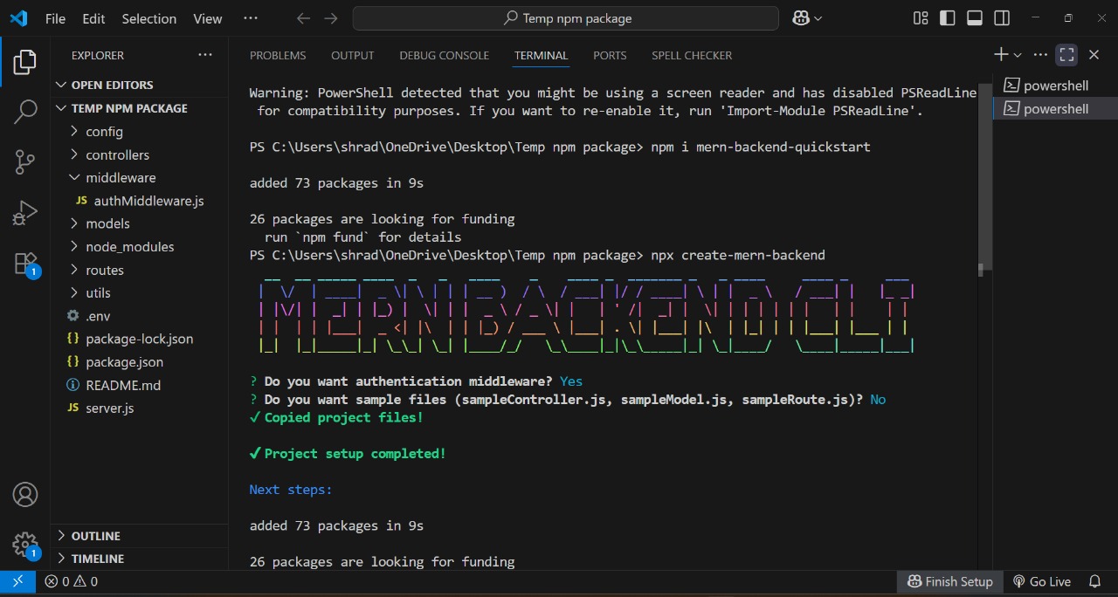The height and width of the screenshot is (597, 1118).
Task: Open the View menu
Action: point(207,18)
